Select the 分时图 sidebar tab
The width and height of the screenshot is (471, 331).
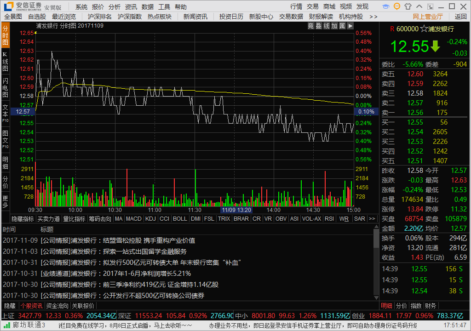coord(6,35)
